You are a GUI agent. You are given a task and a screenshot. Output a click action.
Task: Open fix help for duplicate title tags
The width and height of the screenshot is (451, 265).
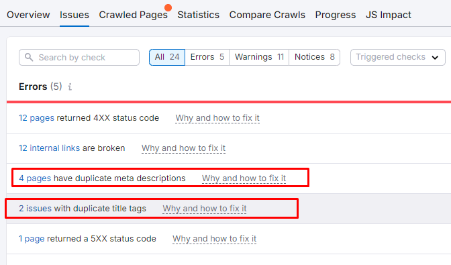[x=205, y=209]
